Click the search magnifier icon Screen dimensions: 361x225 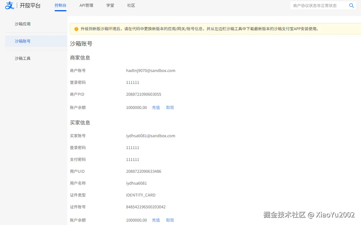tap(352, 6)
